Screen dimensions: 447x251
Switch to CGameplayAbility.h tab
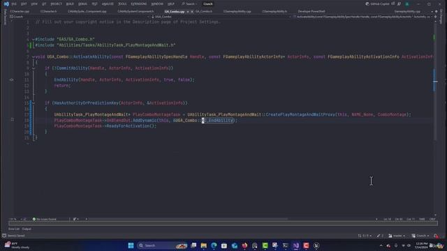click(274, 11)
